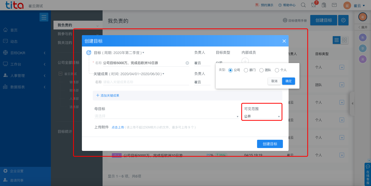Open the mail envelope icon
Viewport: 371px width, 186px height.
click(x=334, y=5)
